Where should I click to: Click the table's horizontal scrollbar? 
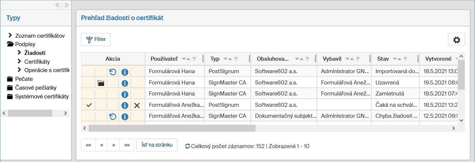172,128
